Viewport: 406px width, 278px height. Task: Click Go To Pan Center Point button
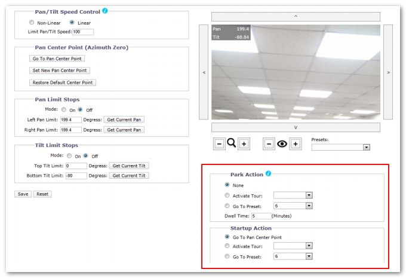57,59
